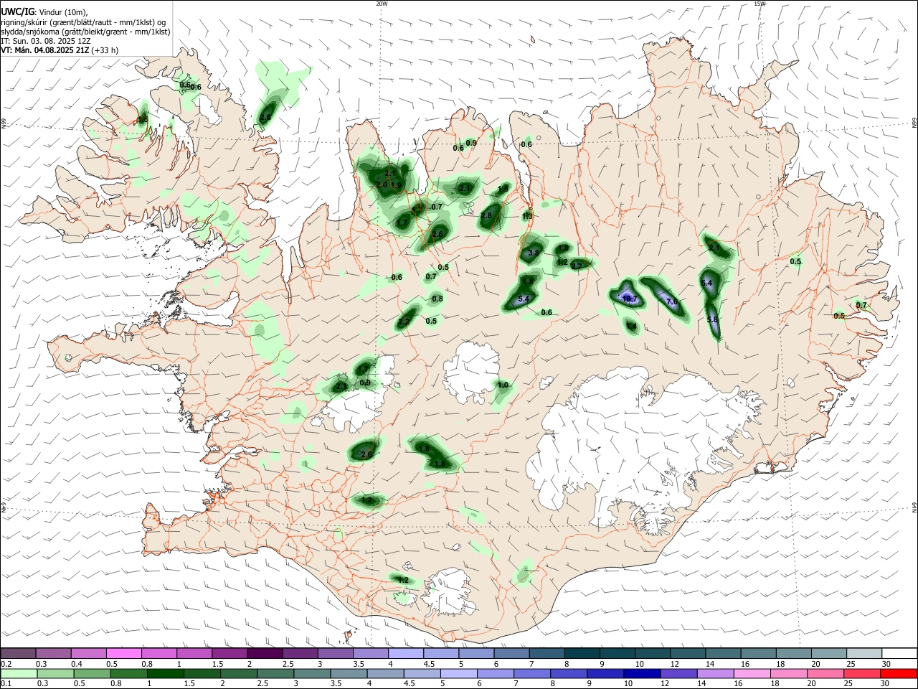The width and height of the screenshot is (918, 689).
Task: Select the 5.8 precipitation label
Action: [x=712, y=319]
